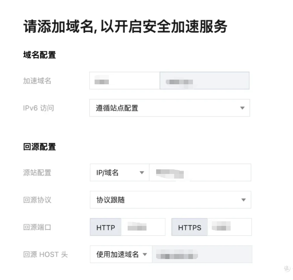Click the watermark icon in bottom-right corner

287,268
